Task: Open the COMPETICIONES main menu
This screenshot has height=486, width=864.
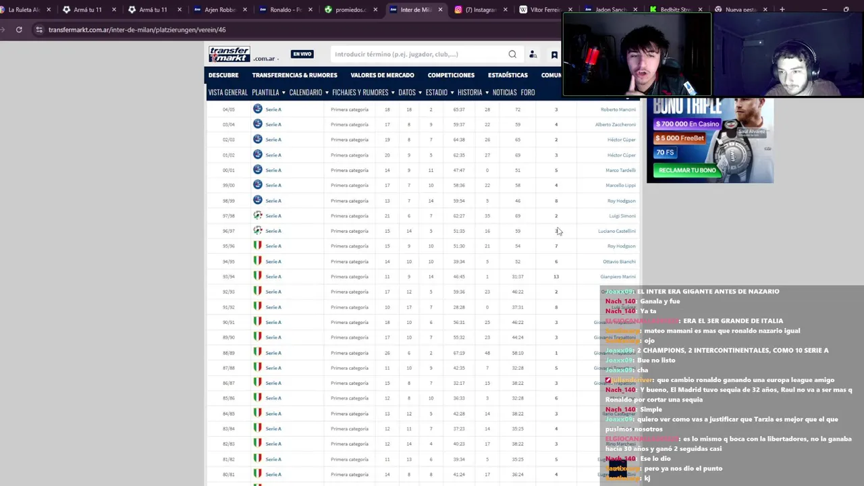Action: tap(451, 75)
